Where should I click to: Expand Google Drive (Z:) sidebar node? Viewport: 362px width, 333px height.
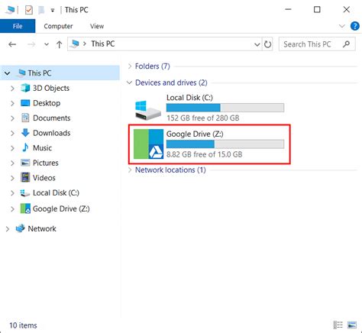tap(12, 209)
